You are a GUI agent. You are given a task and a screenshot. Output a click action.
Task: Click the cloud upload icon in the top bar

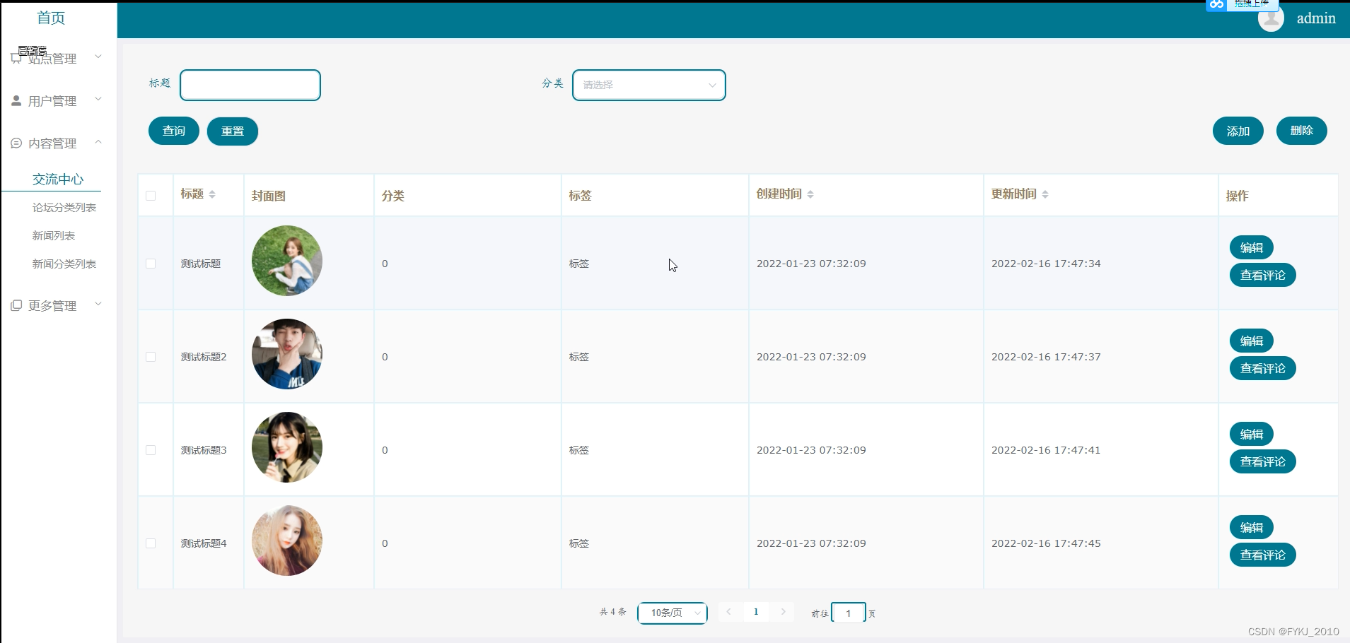[1216, 4]
